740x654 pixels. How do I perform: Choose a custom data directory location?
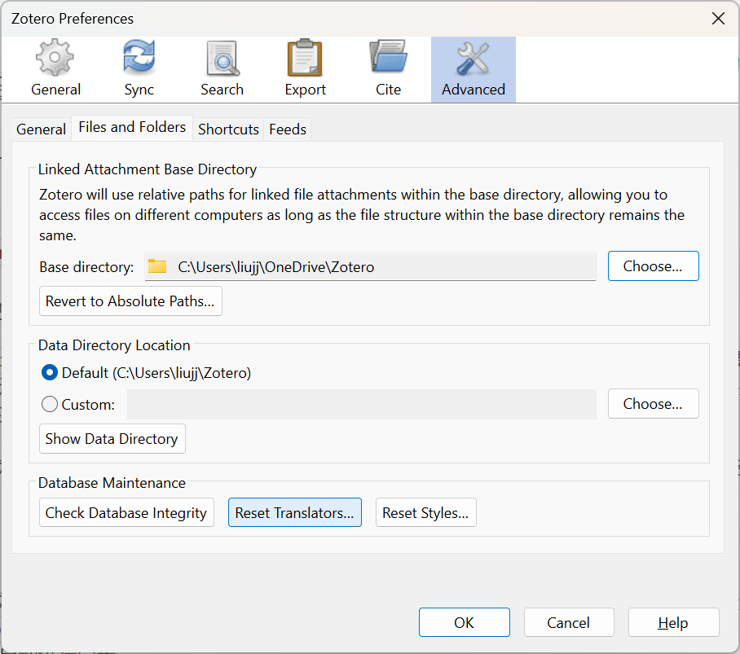(x=653, y=404)
